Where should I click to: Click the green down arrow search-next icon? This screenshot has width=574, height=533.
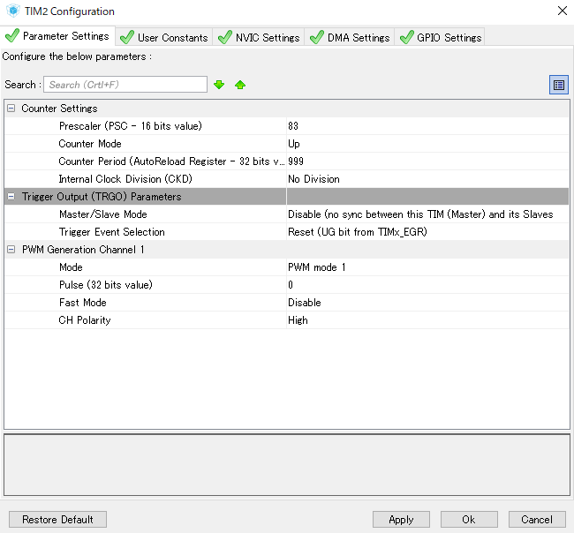click(219, 85)
